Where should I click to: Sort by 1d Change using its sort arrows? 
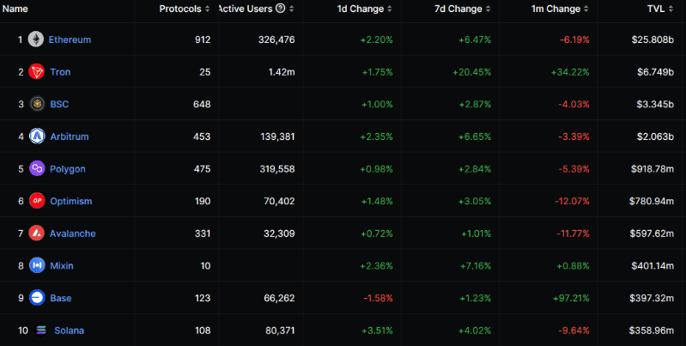[390, 9]
